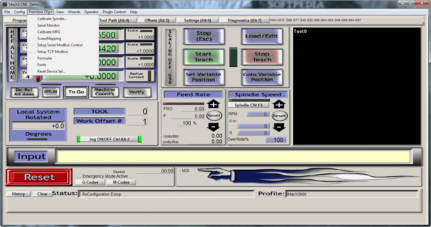Switch to Offsets (Alt-5) tab
Image resolution: width=431 pixels, height=227 pixels.
pos(157,20)
